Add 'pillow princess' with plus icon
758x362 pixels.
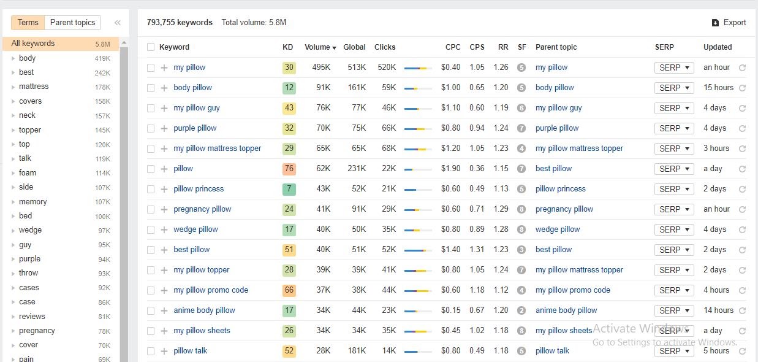pos(164,189)
